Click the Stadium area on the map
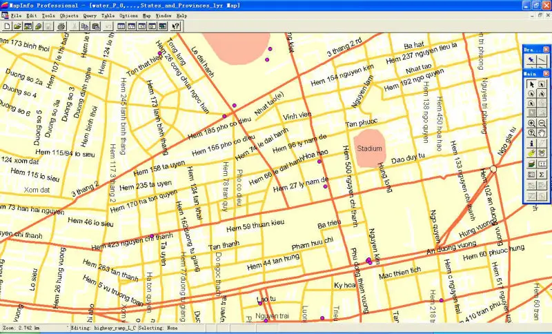The height and width of the screenshot is (334, 552). (369, 147)
